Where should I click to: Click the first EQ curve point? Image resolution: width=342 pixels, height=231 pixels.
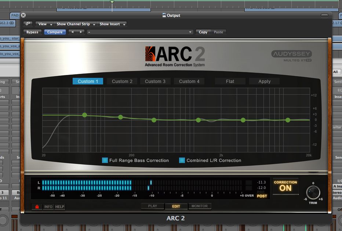tap(85, 115)
